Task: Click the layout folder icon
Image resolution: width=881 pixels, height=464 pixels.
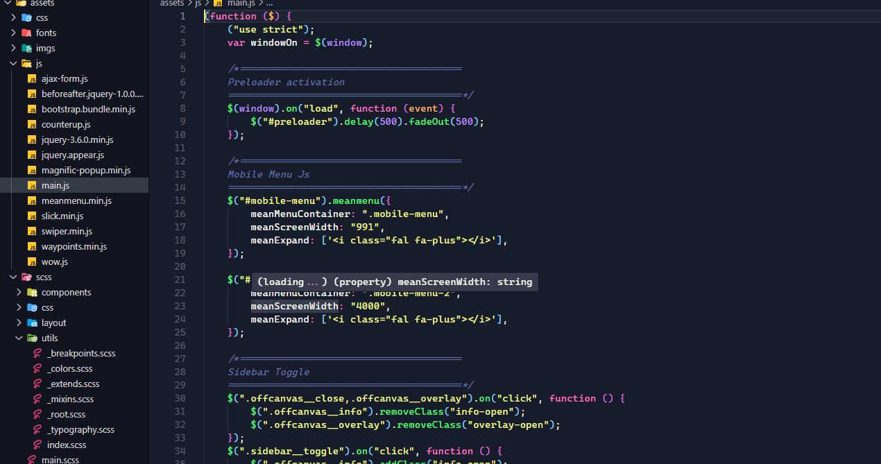Action: pos(32,323)
